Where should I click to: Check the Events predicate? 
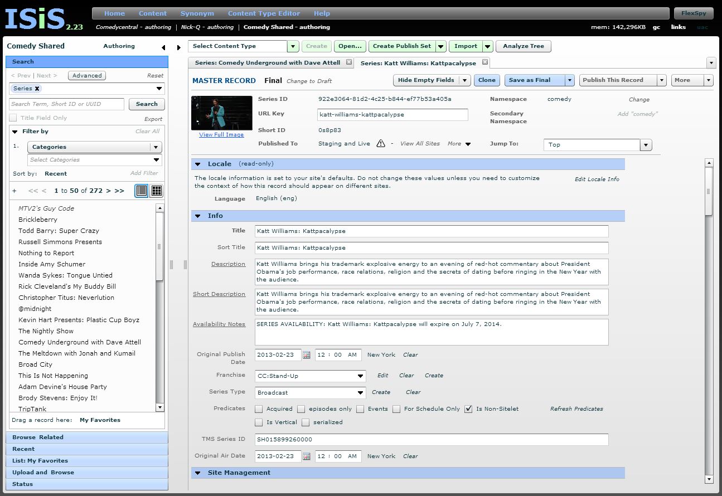360,409
